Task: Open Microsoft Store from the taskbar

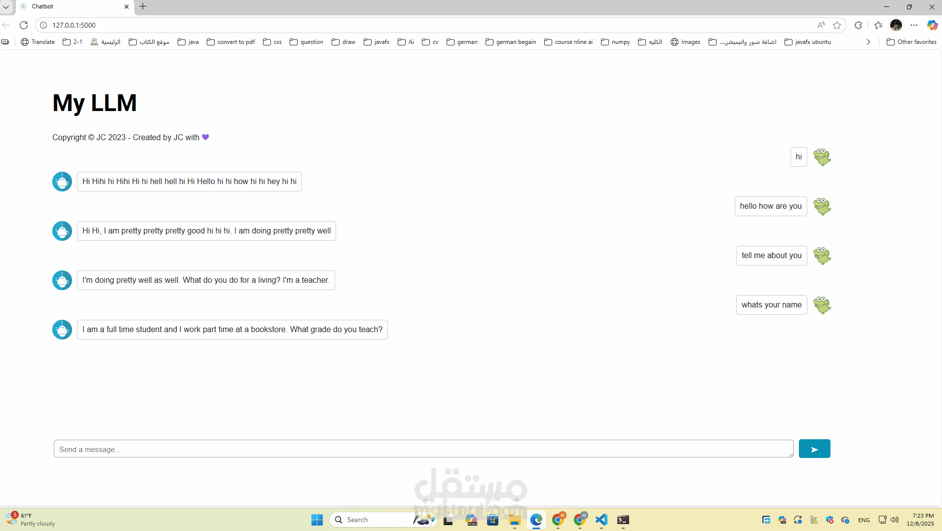Action: 492,520
